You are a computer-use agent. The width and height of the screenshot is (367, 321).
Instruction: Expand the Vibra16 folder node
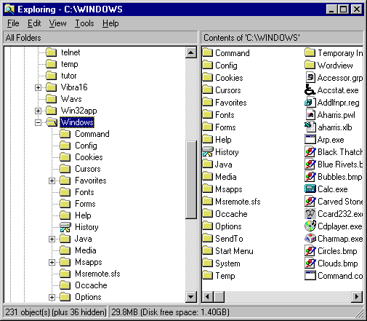point(38,87)
